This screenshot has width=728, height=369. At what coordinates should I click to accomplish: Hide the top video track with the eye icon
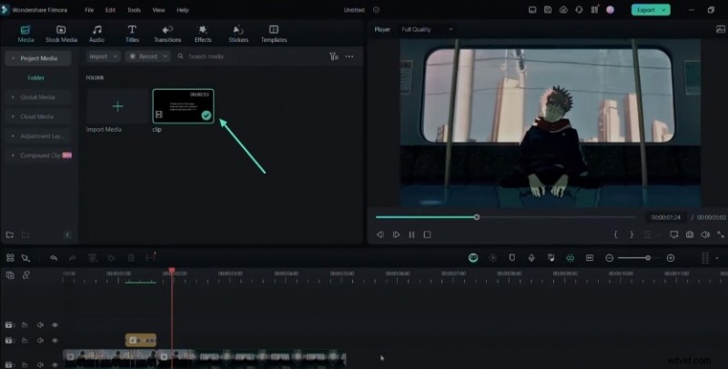(x=55, y=325)
